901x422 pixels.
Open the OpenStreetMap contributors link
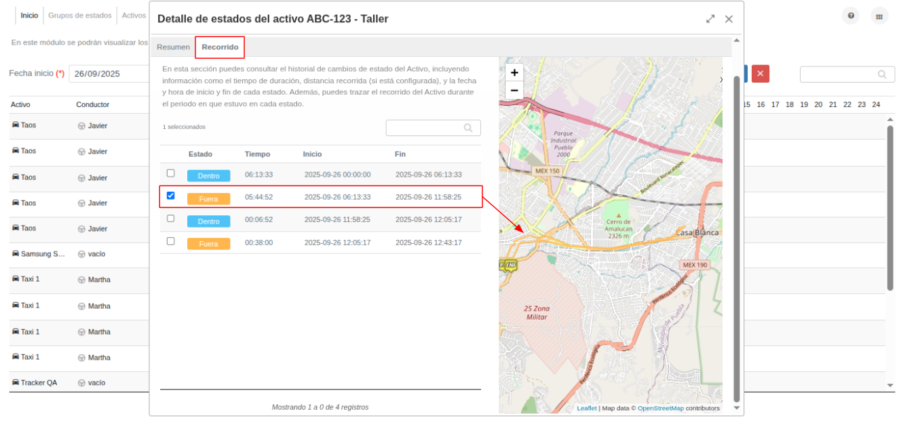tap(661, 408)
